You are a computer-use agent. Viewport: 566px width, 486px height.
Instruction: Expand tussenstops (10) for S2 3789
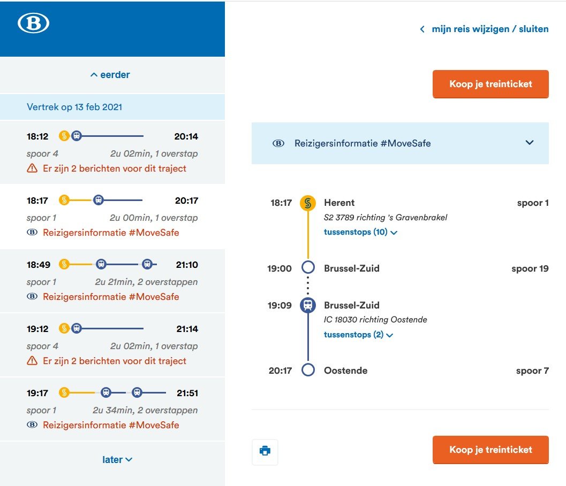coord(360,232)
